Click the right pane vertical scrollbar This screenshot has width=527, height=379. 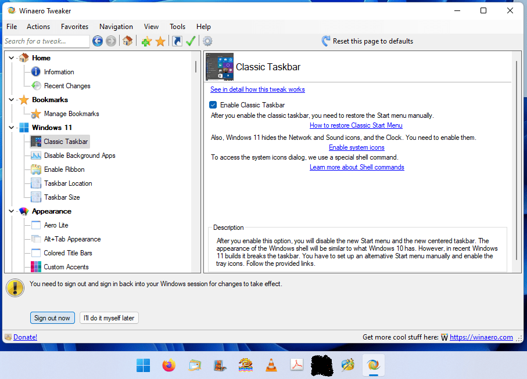(517, 160)
